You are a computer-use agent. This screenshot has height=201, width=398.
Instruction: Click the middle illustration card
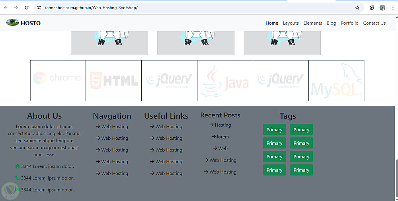(196, 43)
